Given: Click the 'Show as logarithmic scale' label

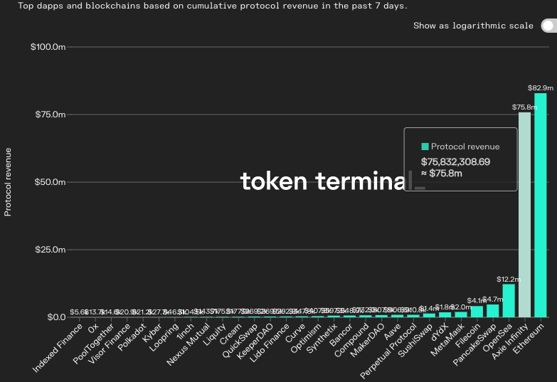Looking at the screenshot, I should pyautogui.click(x=473, y=26).
